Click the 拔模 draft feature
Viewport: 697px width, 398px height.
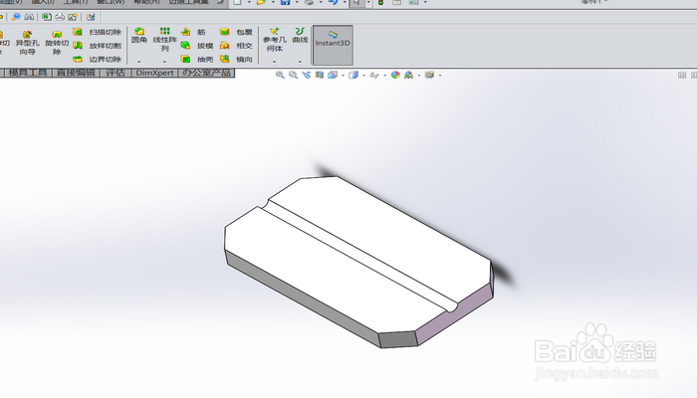[197, 46]
